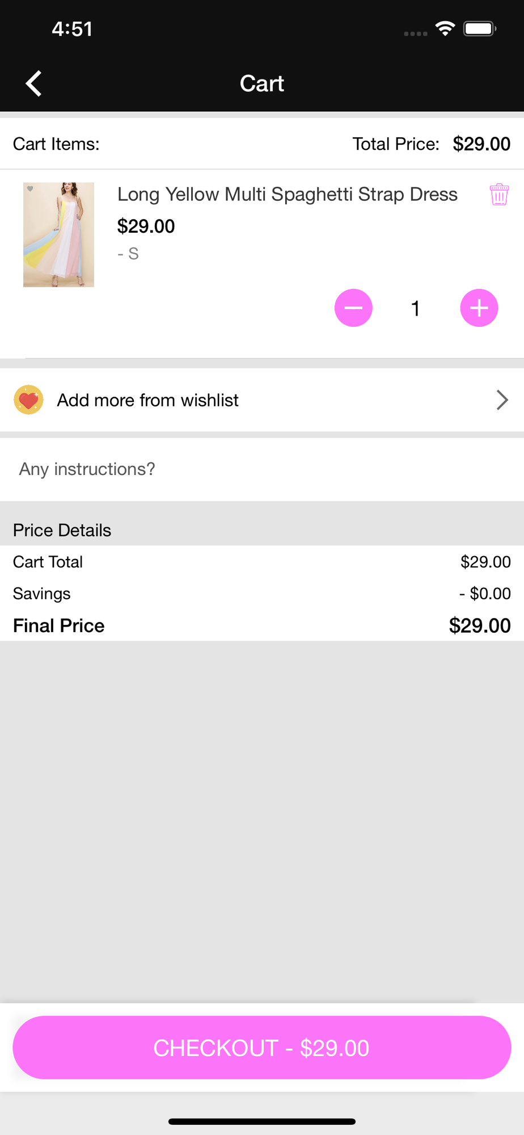Tap the item size S label
This screenshot has width=524, height=1135.
[x=128, y=254]
